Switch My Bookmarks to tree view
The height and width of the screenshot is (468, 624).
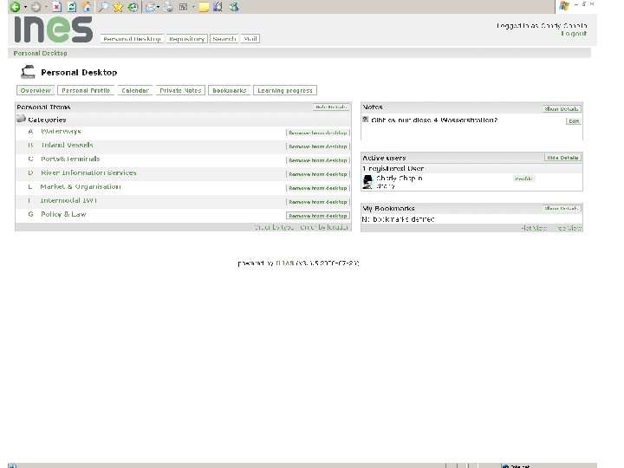tap(569, 228)
